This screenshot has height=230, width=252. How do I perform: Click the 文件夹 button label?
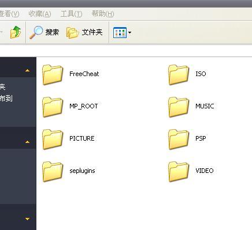(92, 32)
